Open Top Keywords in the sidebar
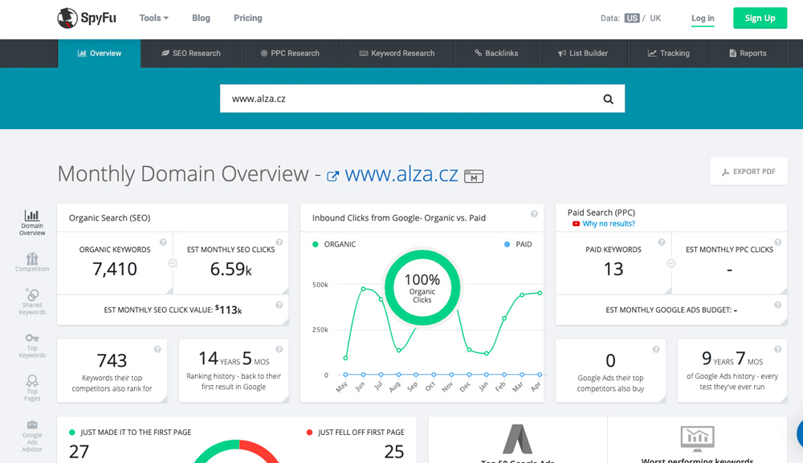The width and height of the screenshot is (803, 463). pos(32,345)
